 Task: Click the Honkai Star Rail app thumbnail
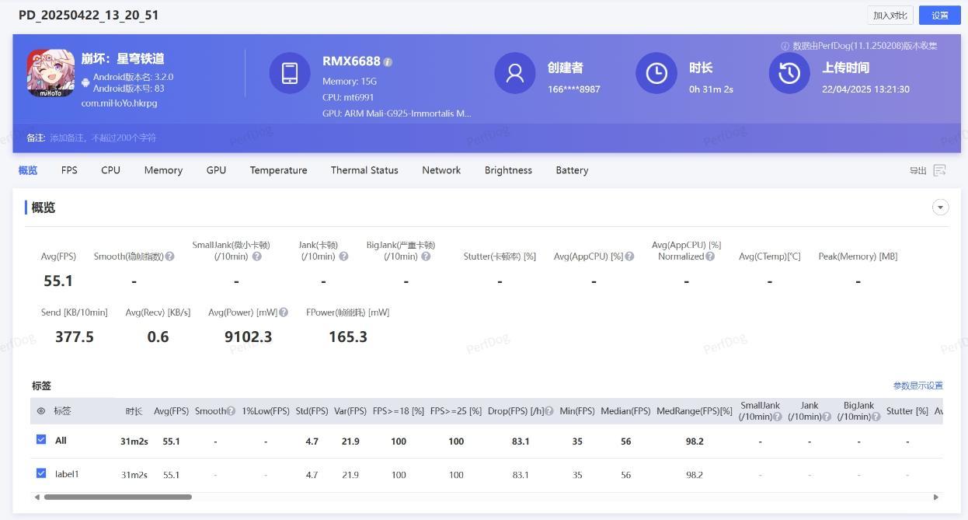point(50,73)
